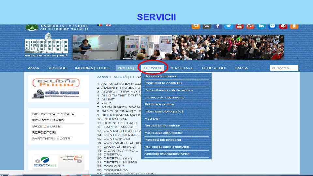Screen dimensions: 313x176
Task: Click NOUTĂȚI in the breadcrumb
Action: click(x=122, y=77)
